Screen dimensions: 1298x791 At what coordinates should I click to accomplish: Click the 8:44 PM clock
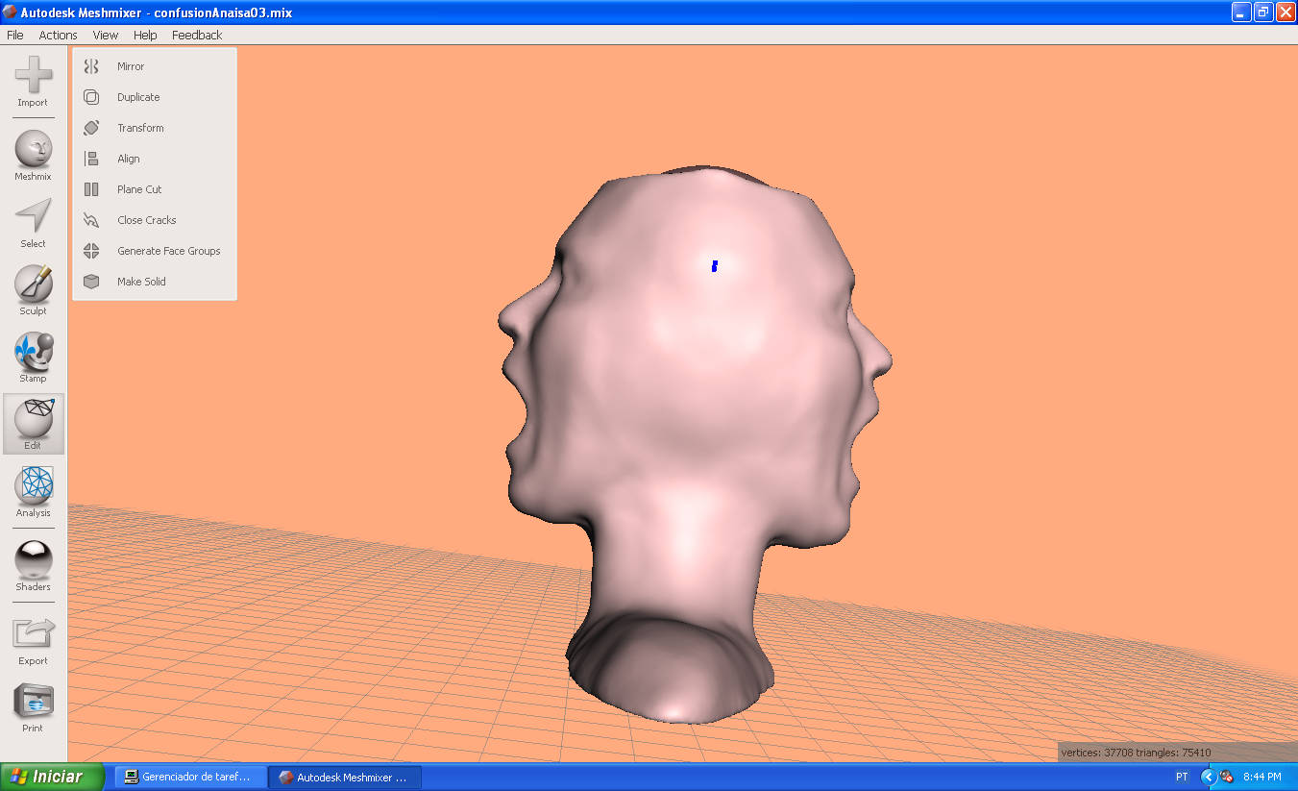[x=1262, y=777]
